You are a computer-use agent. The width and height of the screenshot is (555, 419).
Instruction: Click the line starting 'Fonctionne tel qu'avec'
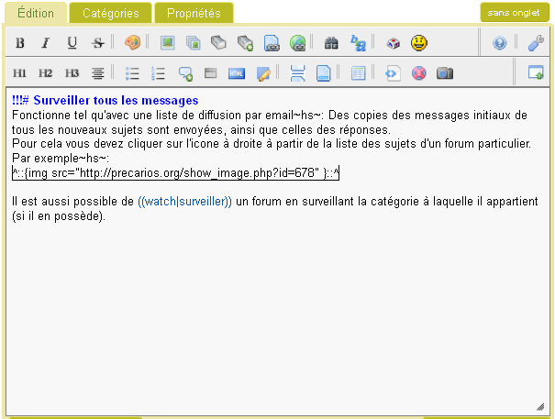270,115
